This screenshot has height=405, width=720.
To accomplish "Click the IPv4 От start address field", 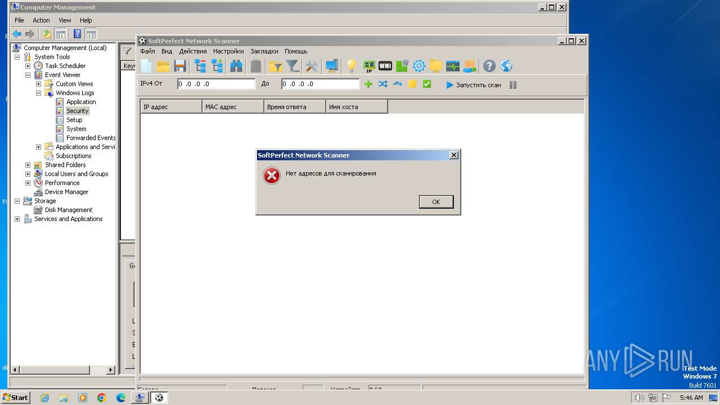I will [217, 84].
